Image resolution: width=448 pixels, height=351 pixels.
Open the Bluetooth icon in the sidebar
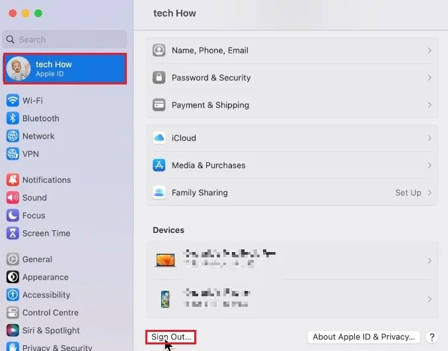coord(13,118)
